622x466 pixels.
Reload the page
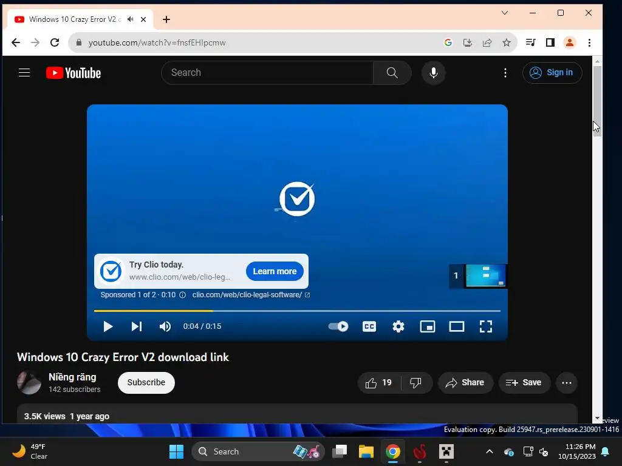[x=55, y=42]
